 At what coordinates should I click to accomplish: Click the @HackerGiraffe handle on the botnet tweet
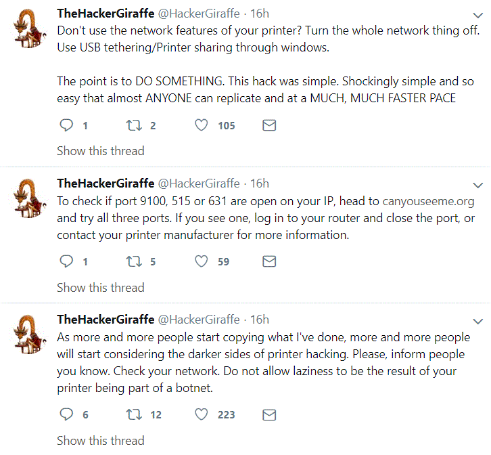click(x=198, y=320)
